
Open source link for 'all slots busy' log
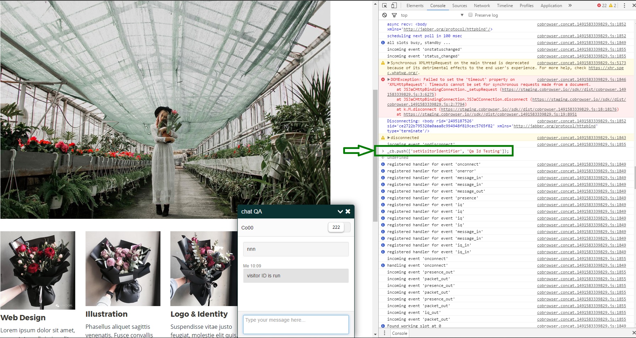click(581, 43)
